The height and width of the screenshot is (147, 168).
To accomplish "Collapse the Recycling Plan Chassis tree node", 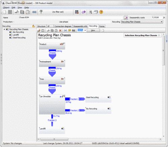I will 4,29.
